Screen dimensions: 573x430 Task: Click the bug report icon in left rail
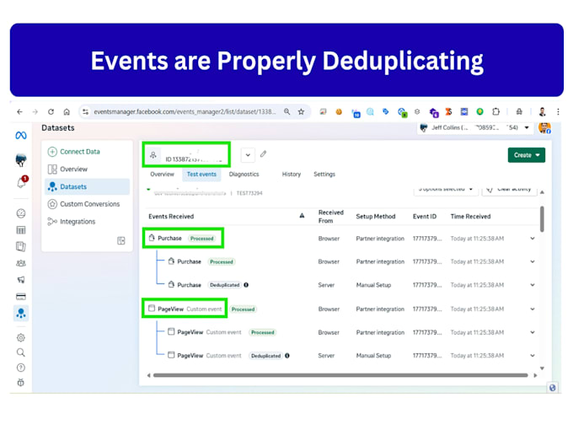[21, 383]
